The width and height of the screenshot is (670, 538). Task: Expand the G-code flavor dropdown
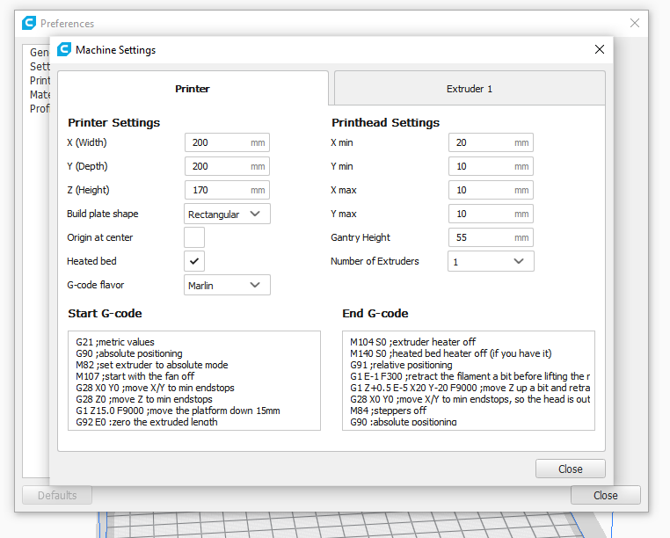click(228, 285)
